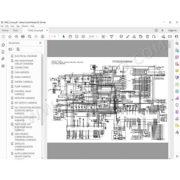Open the File menu

pos(2,26)
